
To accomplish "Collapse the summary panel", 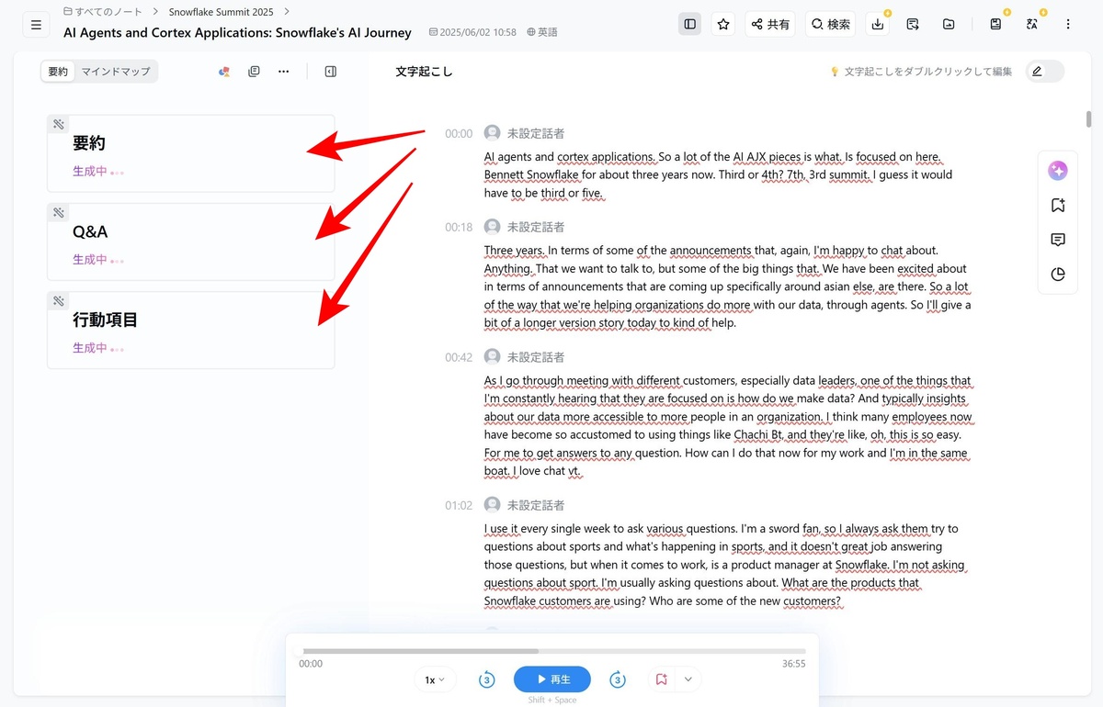I will pos(331,72).
